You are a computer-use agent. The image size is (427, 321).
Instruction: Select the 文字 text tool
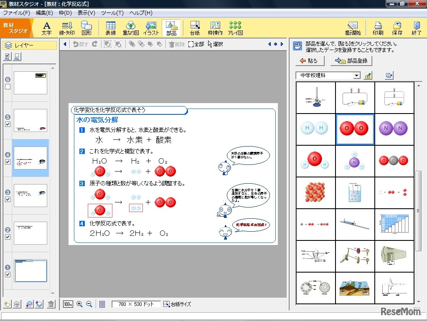(47, 28)
